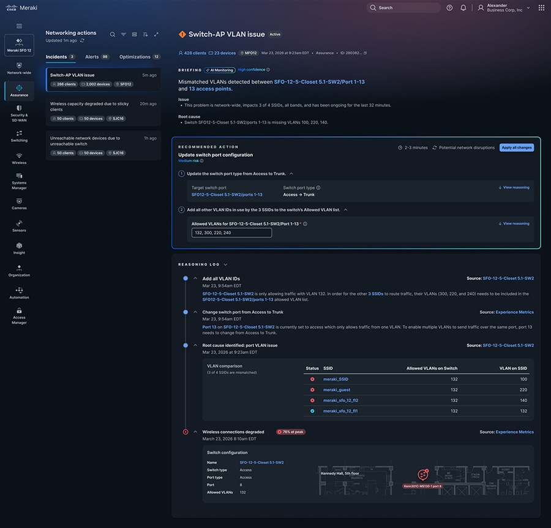Click the 3 SSIDs link in log
Viewport: 551px width, 528px height.
pos(375,294)
